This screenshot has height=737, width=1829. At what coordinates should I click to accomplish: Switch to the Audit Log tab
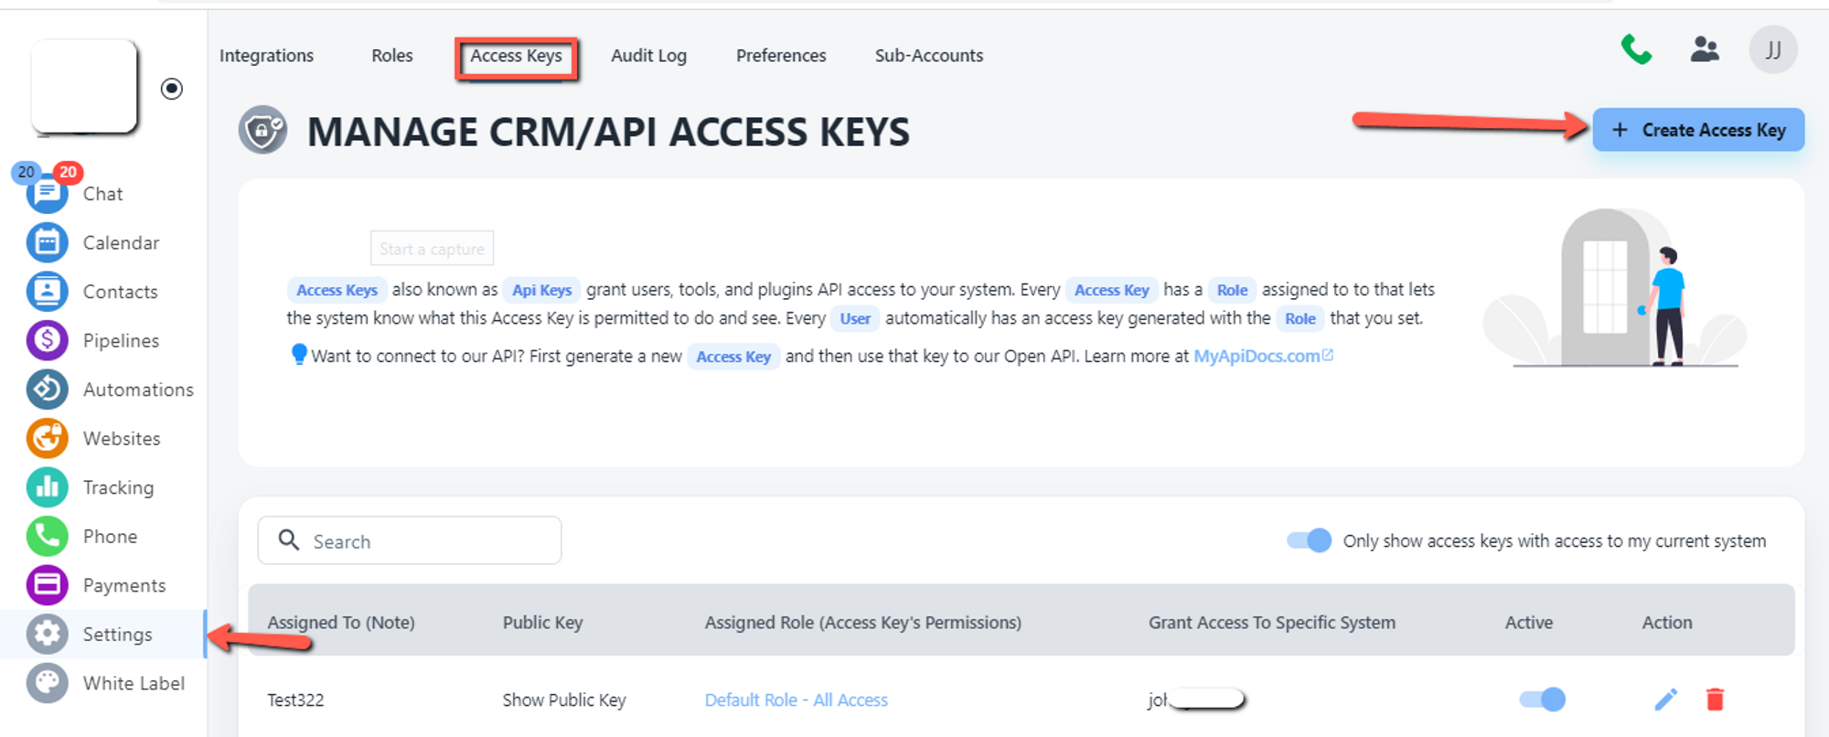click(x=648, y=56)
